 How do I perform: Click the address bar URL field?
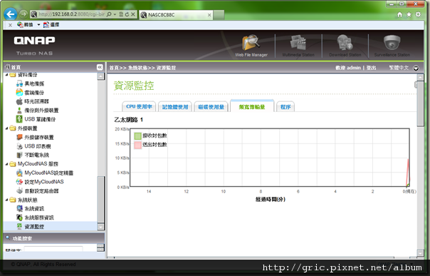click(71, 14)
